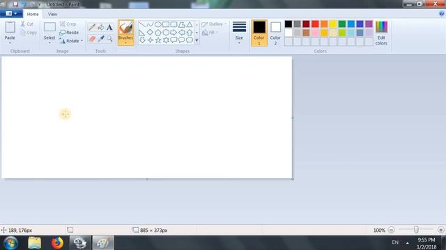Activate Color 1 foreground selector
Screen dimensions: 446x250
[259, 33]
